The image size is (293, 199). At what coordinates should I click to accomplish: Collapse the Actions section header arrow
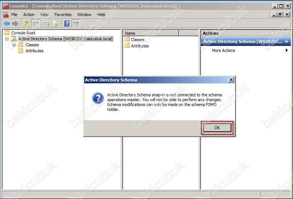pos(286,41)
